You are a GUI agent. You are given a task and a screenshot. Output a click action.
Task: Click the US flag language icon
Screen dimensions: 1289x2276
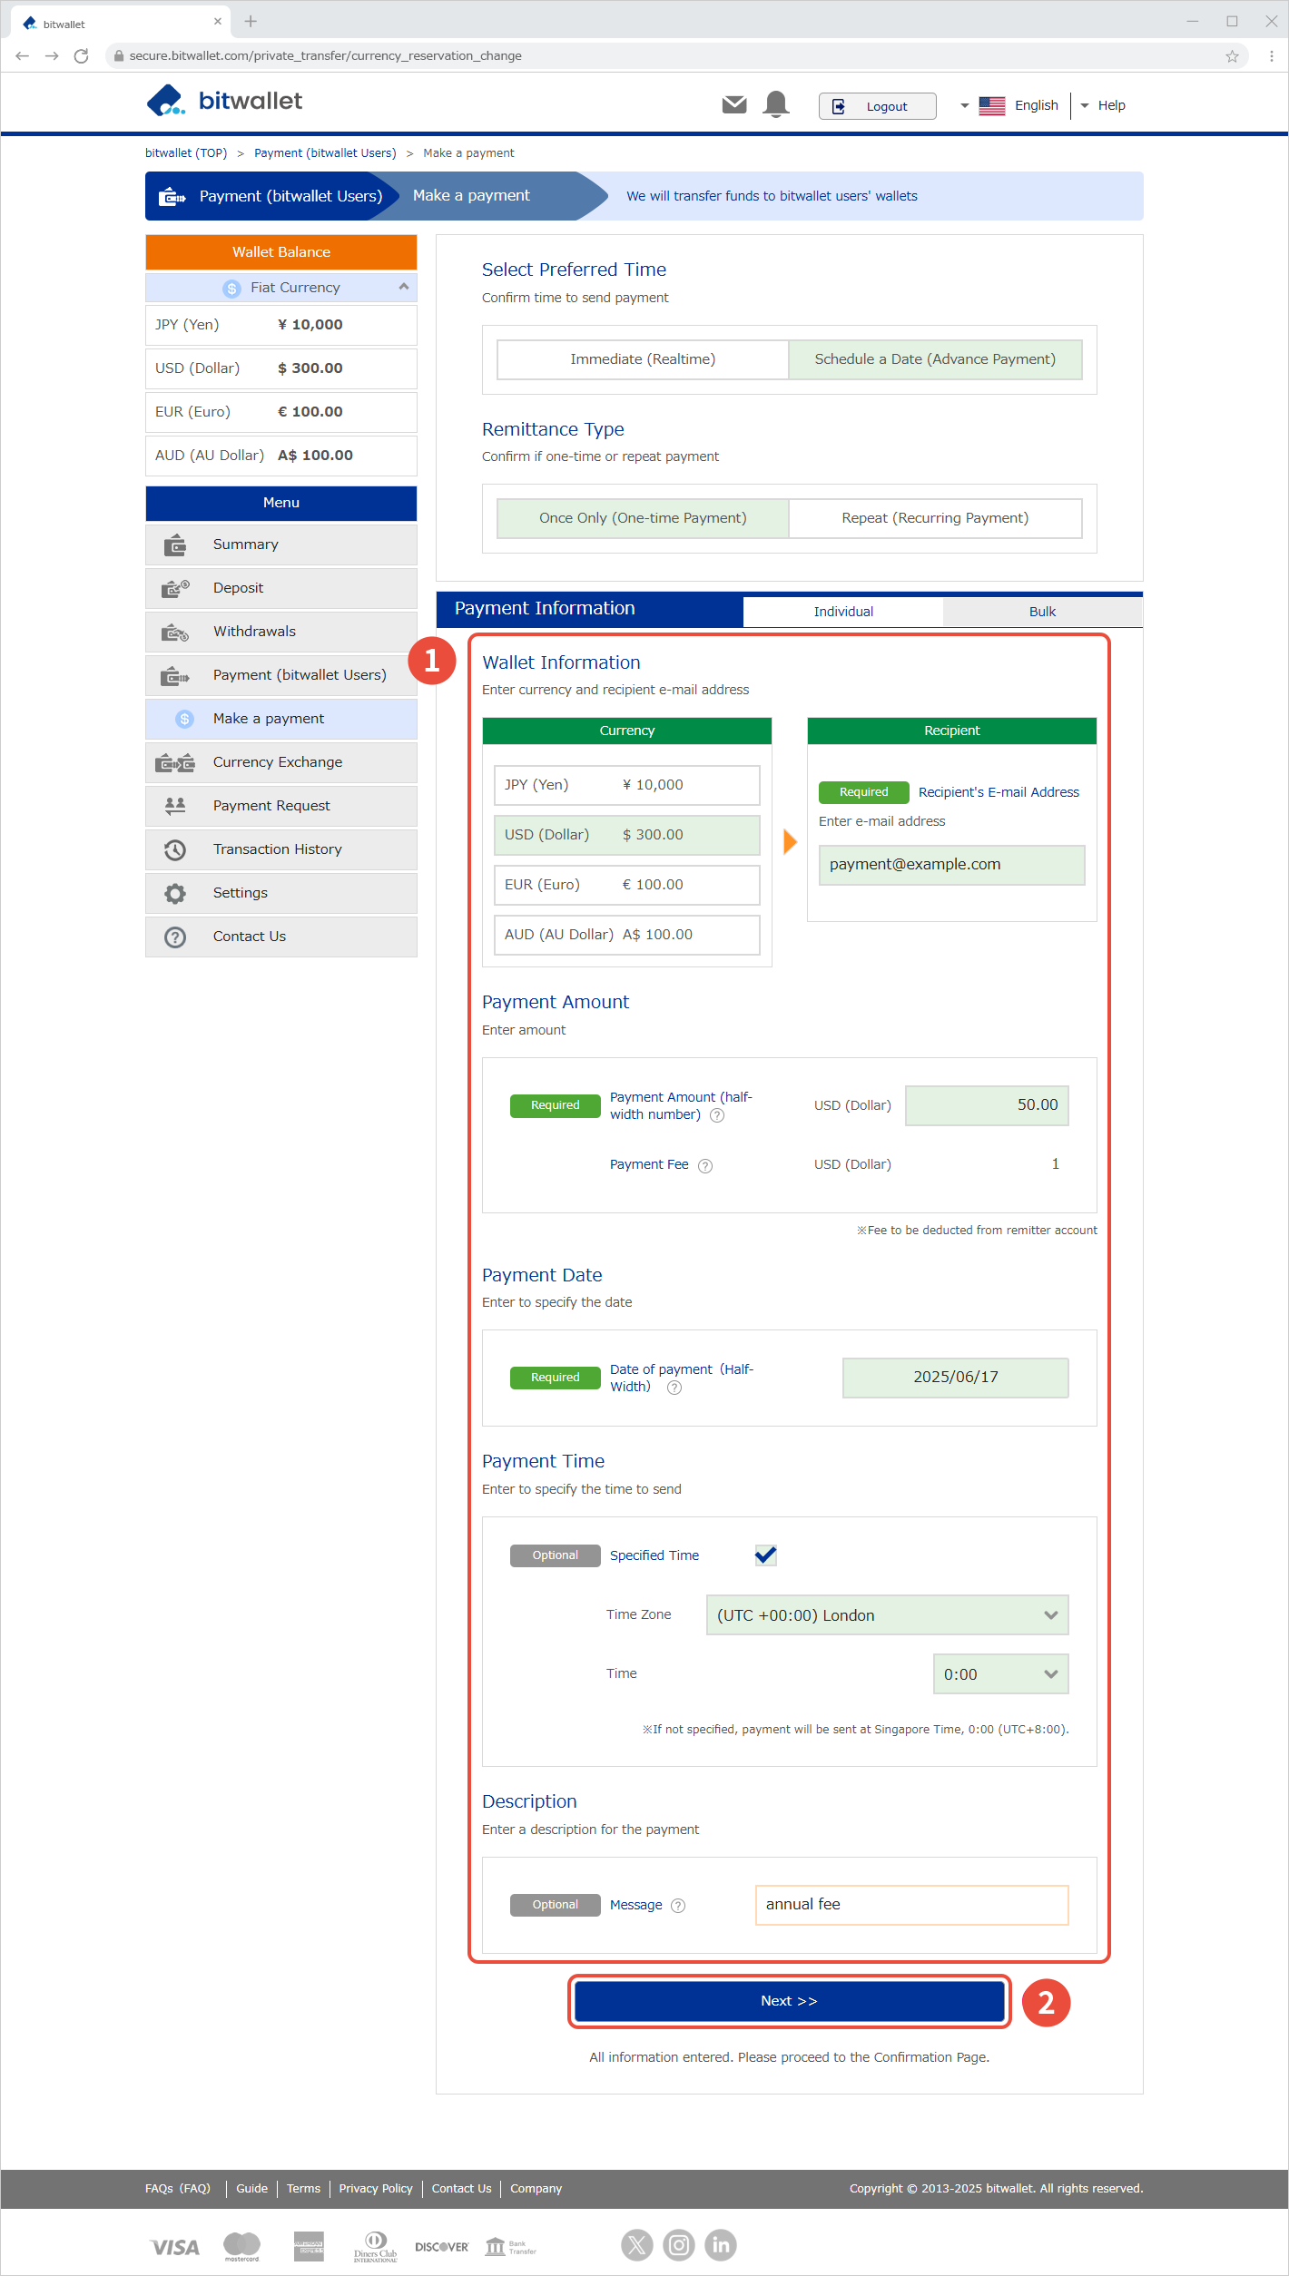point(991,105)
